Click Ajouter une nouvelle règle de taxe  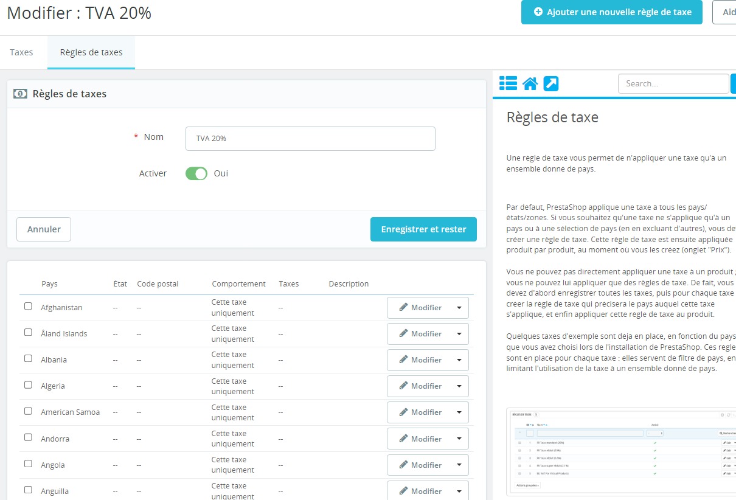click(612, 12)
